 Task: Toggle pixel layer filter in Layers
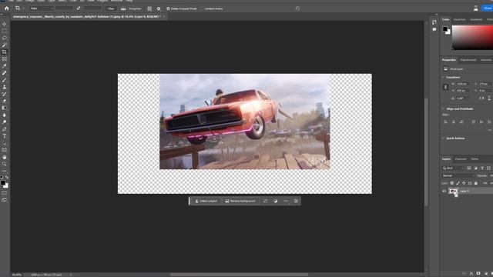[469, 169]
